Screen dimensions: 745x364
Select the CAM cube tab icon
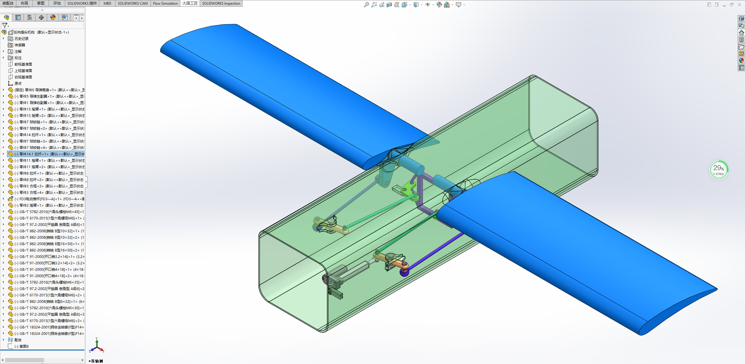[x=65, y=17]
